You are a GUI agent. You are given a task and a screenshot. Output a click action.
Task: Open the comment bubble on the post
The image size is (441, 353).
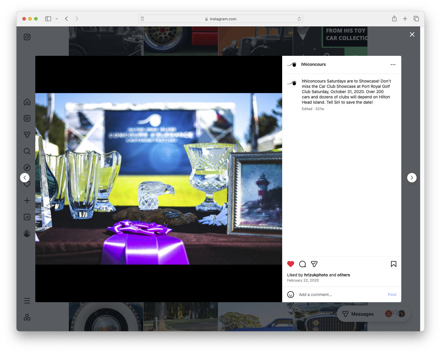[302, 264]
